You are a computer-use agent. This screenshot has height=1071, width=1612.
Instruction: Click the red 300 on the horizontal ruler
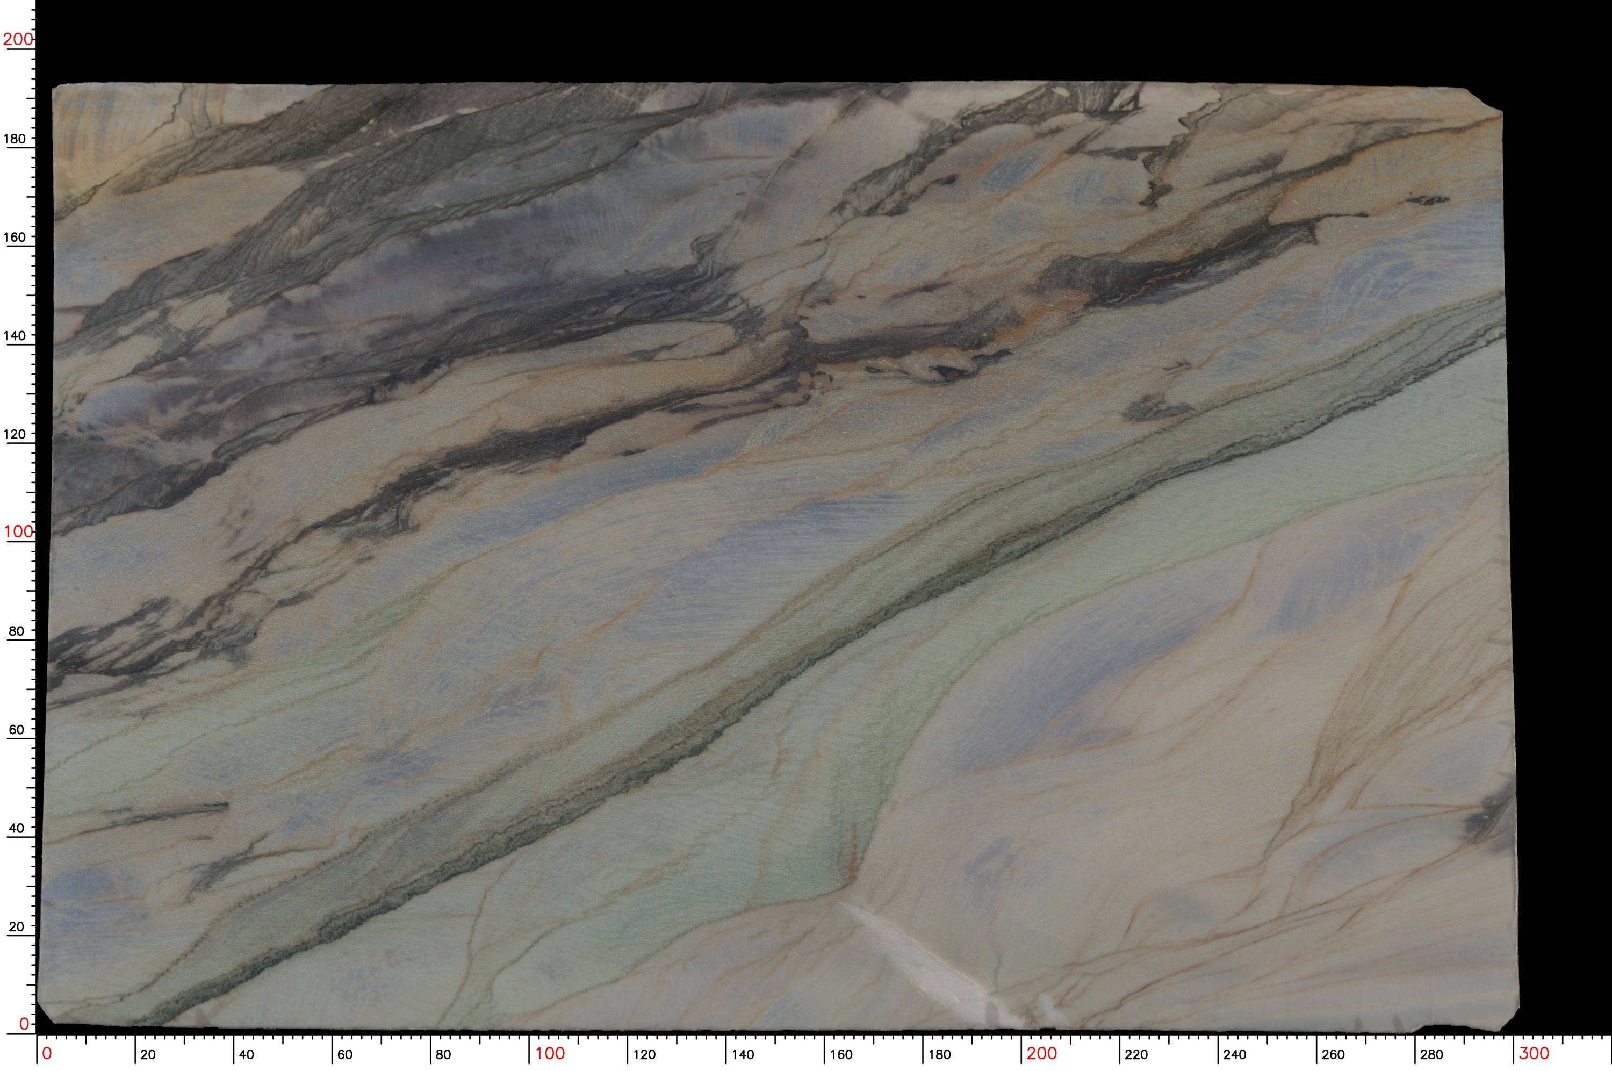pyautogui.click(x=1534, y=1053)
